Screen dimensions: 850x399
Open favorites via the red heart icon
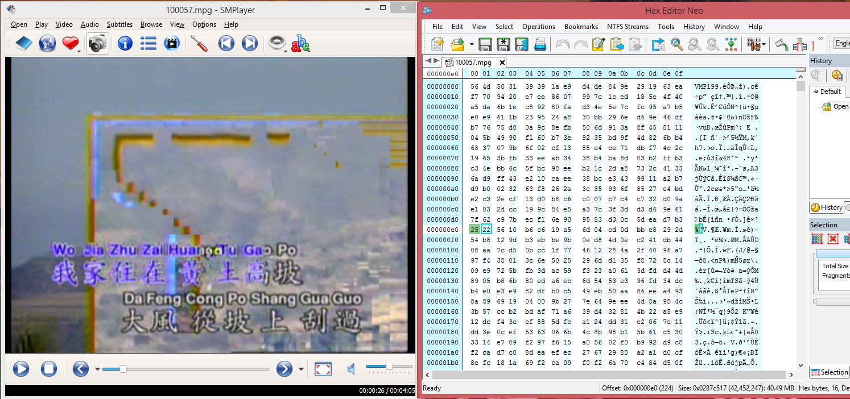coord(69,43)
